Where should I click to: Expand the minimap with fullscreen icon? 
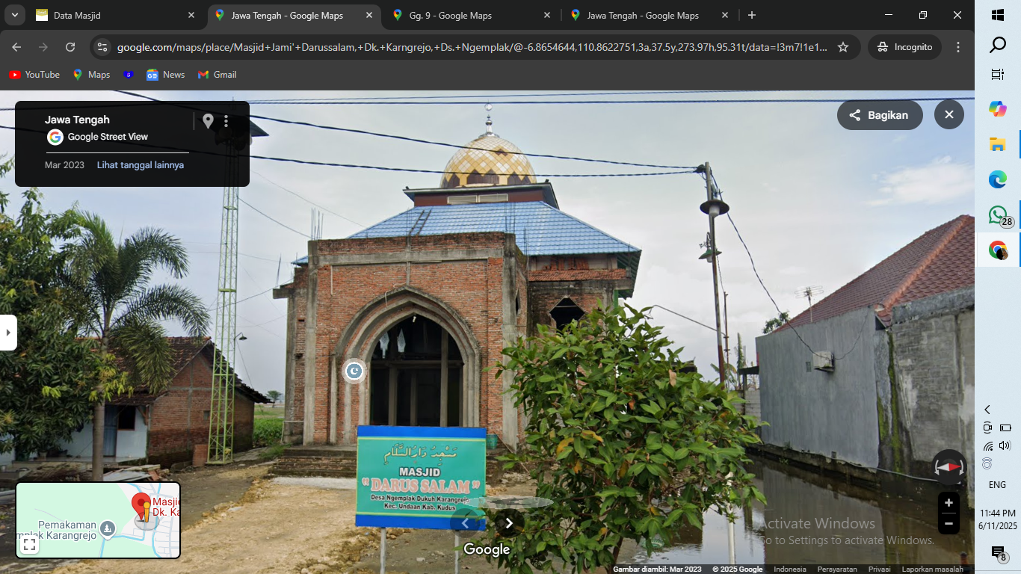click(29, 544)
